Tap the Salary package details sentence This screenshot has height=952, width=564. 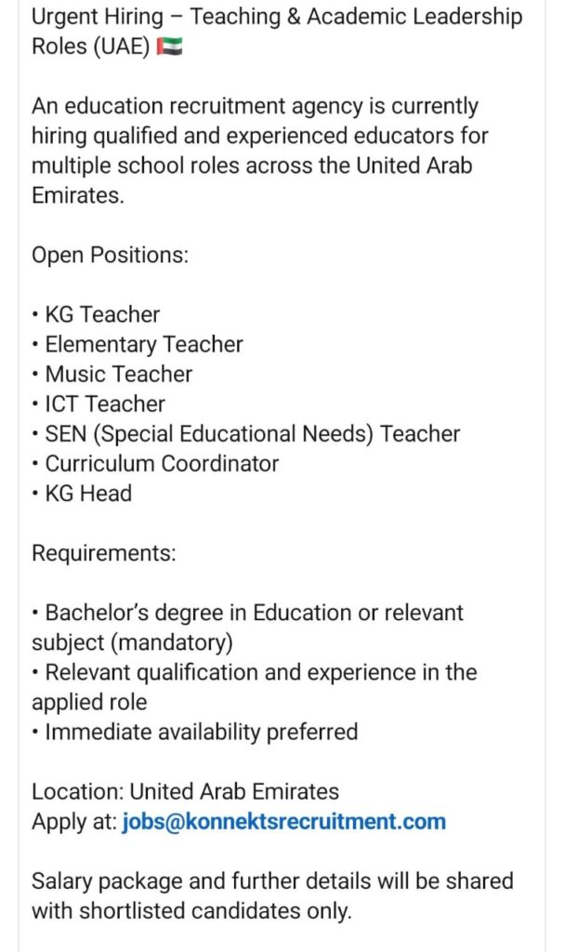[x=272, y=881]
